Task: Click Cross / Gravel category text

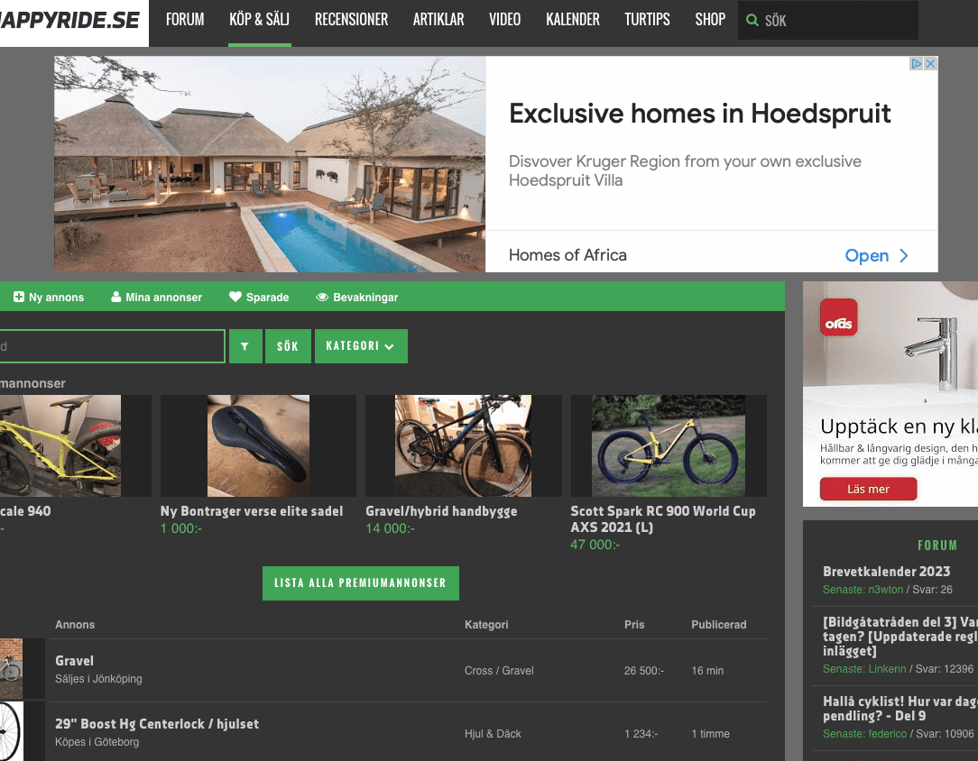Action: point(499,671)
